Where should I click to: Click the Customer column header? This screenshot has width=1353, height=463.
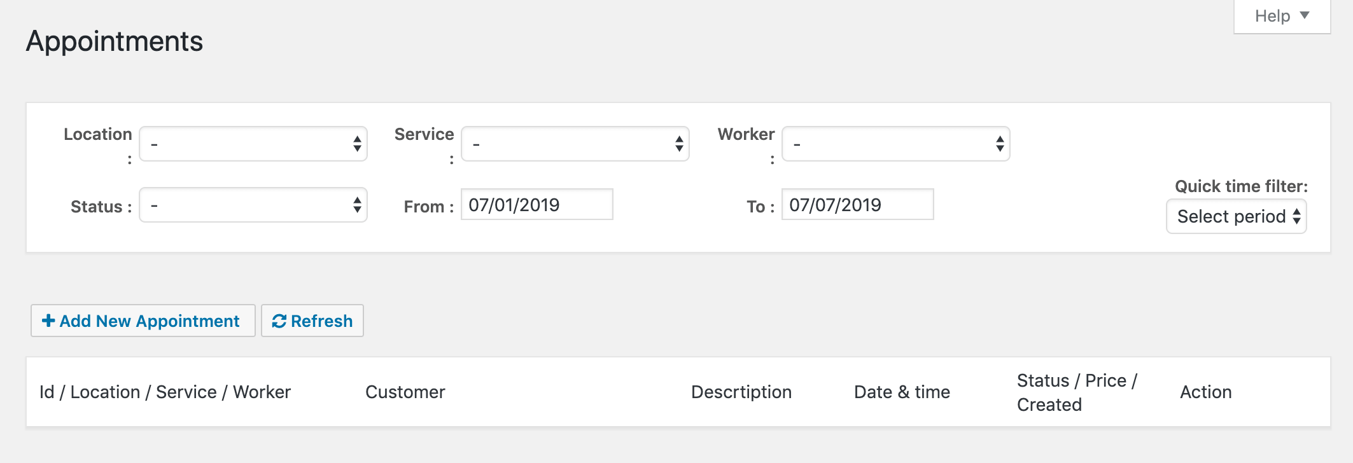(405, 392)
